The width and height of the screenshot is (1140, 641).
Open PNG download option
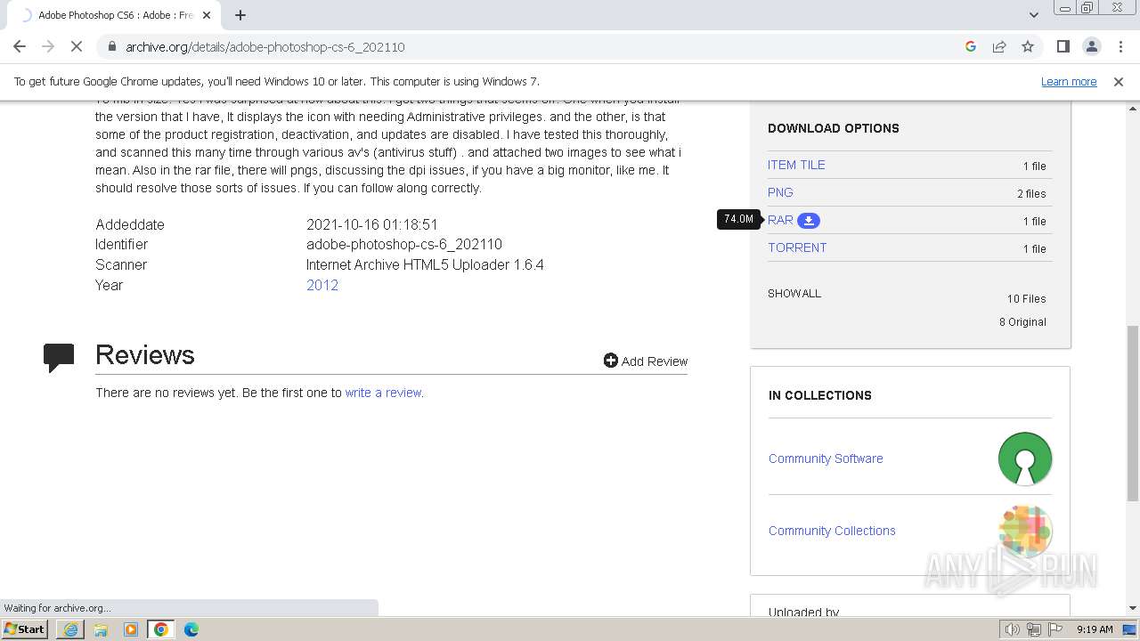pos(780,192)
